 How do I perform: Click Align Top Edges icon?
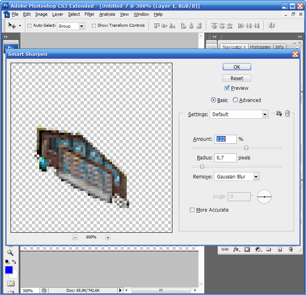tap(157, 25)
